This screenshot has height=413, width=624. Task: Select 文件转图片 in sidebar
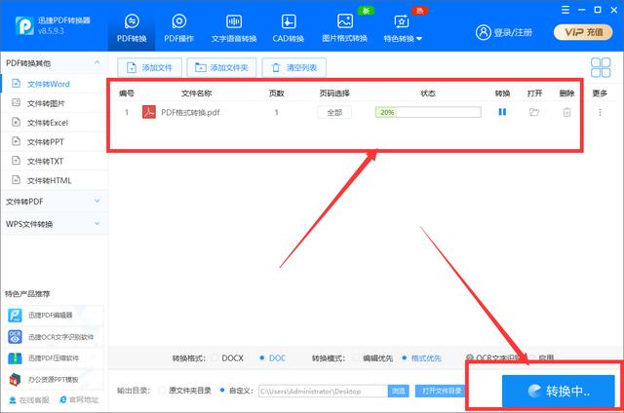click(x=55, y=103)
